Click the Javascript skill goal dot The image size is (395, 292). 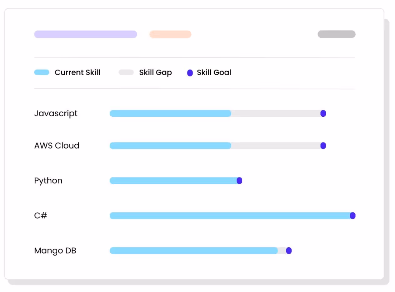323,114
